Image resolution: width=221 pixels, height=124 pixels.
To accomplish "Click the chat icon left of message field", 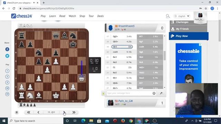I will (x=104, y=93).
